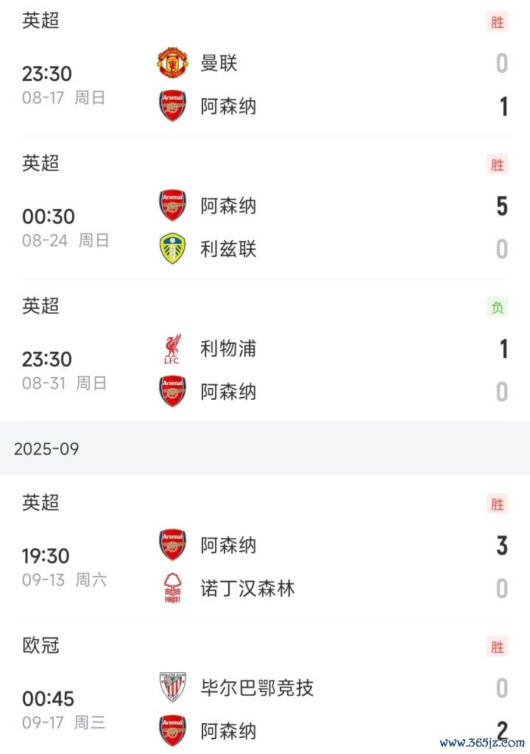Image resolution: width=530 pixels, height=754 pixels.
Task: Open the Nottingham Forest crest icon
Action: [173, 588]
